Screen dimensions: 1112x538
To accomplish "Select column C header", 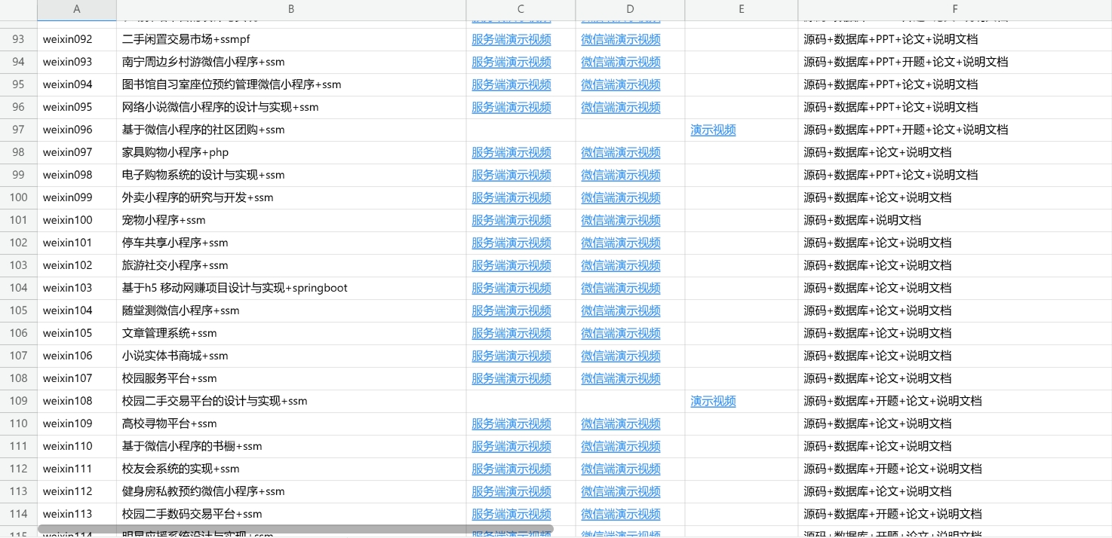I will point(521,10).
